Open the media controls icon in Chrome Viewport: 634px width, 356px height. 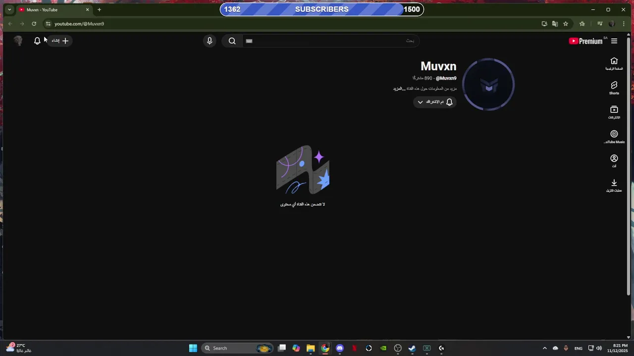(600, 24)
